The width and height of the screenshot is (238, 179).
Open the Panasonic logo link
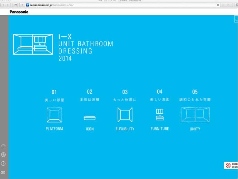pos(19,12)
